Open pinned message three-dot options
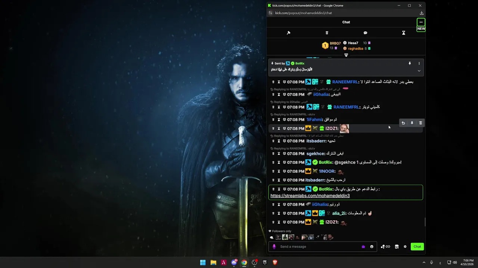This screenshot has width=478, height=268. click(x=419, y=64)
